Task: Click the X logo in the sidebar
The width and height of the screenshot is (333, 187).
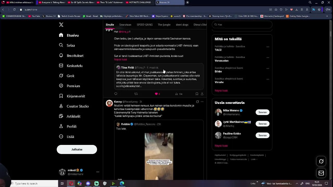Action: [61, 25]
